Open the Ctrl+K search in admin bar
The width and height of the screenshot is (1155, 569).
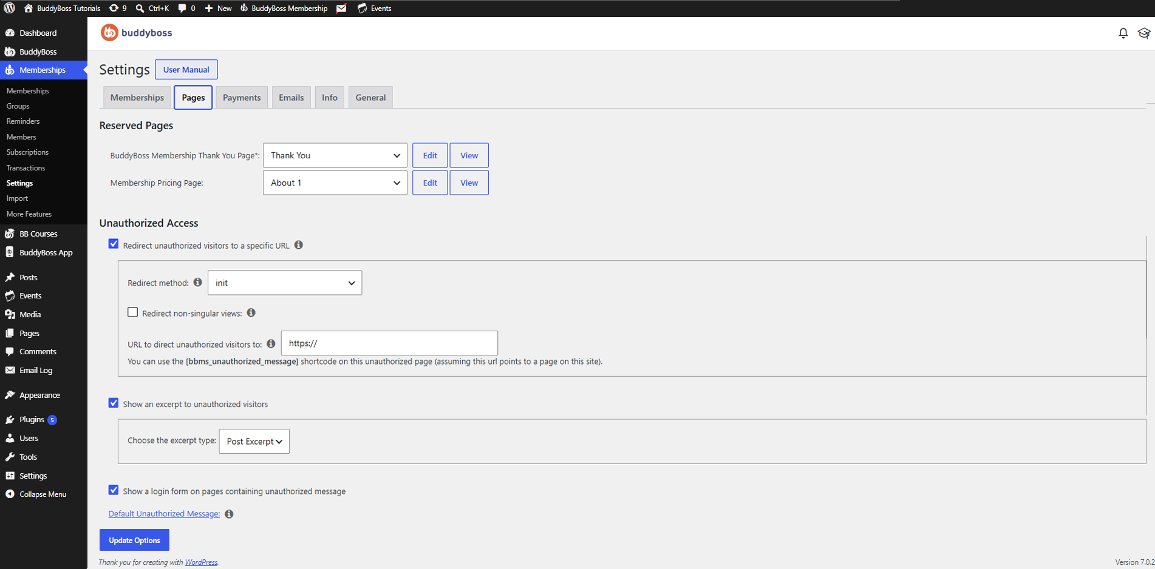click(x=152, y=8)
